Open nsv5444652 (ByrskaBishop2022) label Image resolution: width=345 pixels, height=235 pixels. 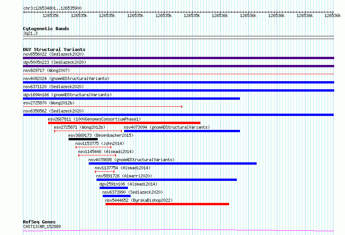click(139, 200)
